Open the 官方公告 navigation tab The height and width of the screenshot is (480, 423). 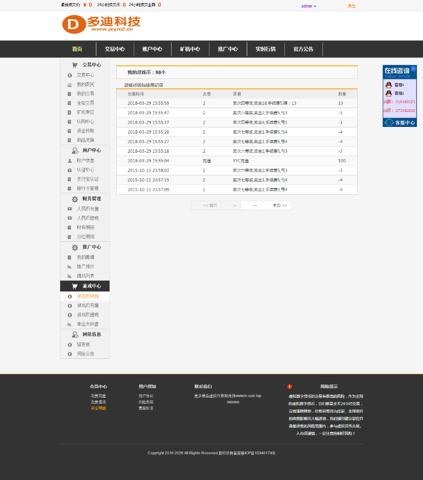point(304,49)
